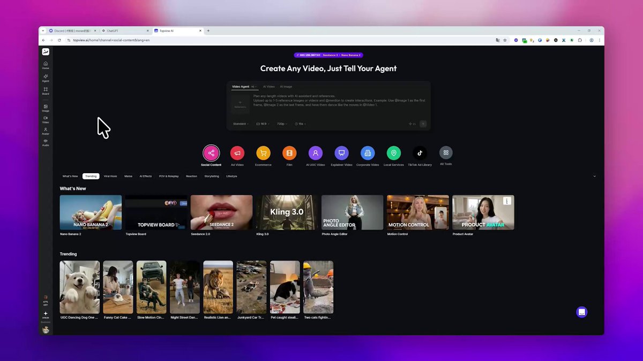The width and height of the screenshot is (643, 361).
Task: Open the 15s duration dropdown
Action: (301, 124)
